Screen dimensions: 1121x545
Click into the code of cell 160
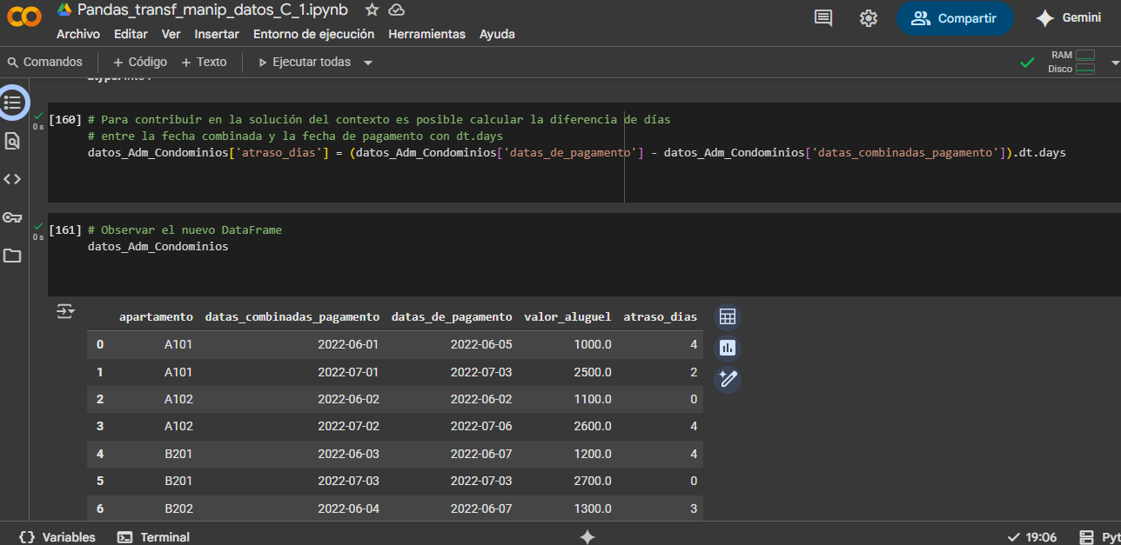[x=576, y=136]
